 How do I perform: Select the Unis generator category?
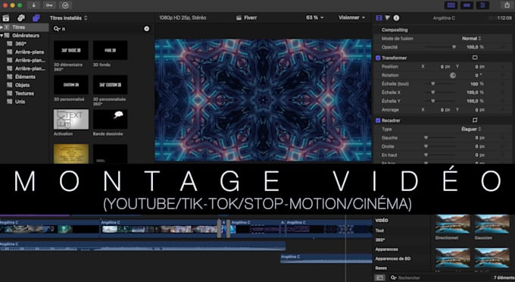(x=20, y=102)
